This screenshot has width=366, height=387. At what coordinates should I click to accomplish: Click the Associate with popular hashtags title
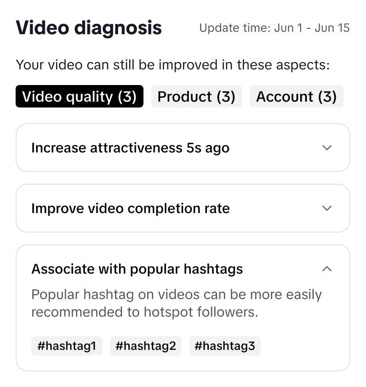(x=137, y=269)
